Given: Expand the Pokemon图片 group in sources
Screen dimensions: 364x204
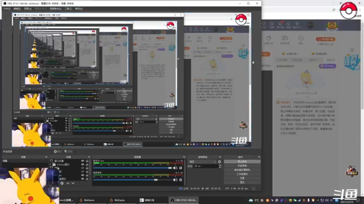Looking at the screenshot, I should click(51, 165).
